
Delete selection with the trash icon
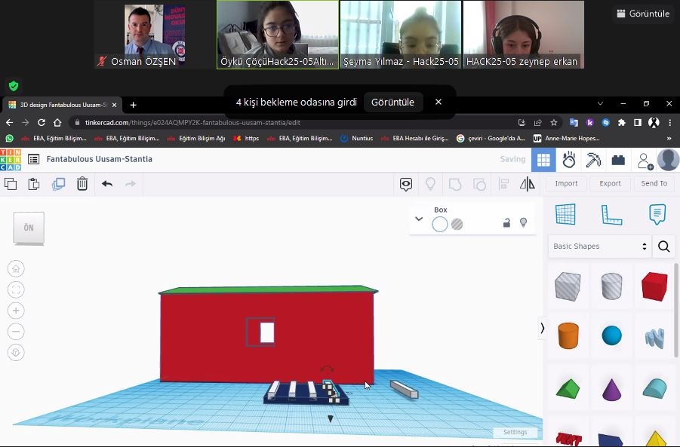[x=82, y=184]
